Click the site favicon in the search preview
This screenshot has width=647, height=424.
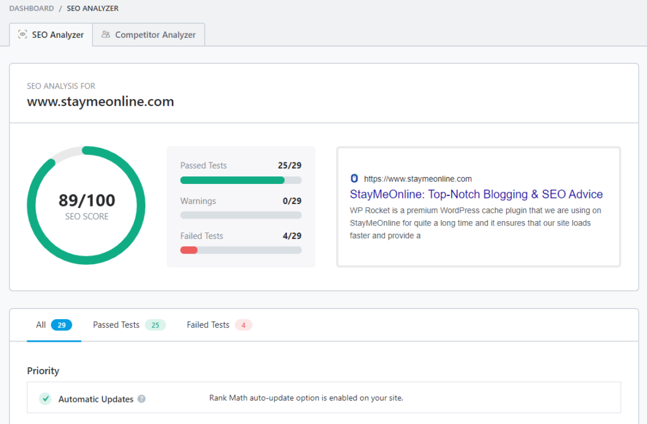click(354, 178)
